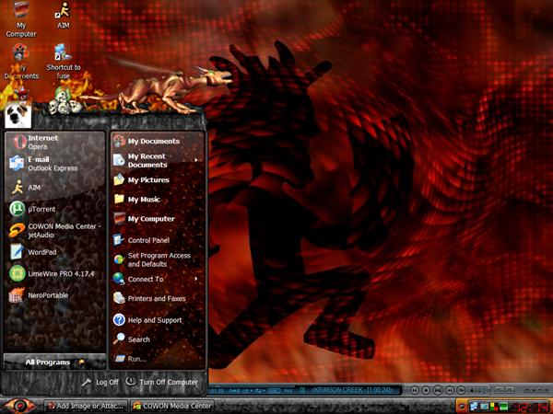553x414 pixels.
Task: Click the network connection tray icon
Action: point(474,407)
